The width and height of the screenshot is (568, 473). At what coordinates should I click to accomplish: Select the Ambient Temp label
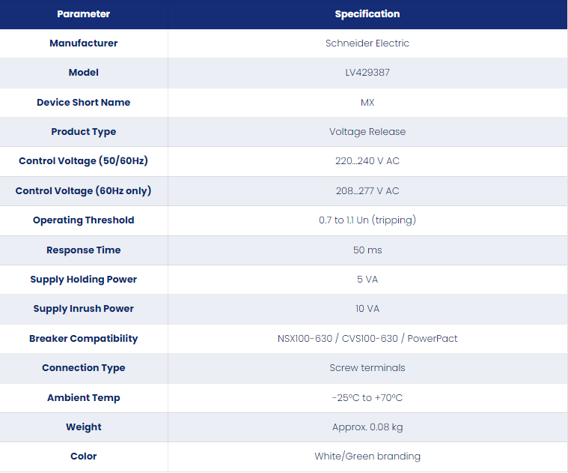(83, 397)
